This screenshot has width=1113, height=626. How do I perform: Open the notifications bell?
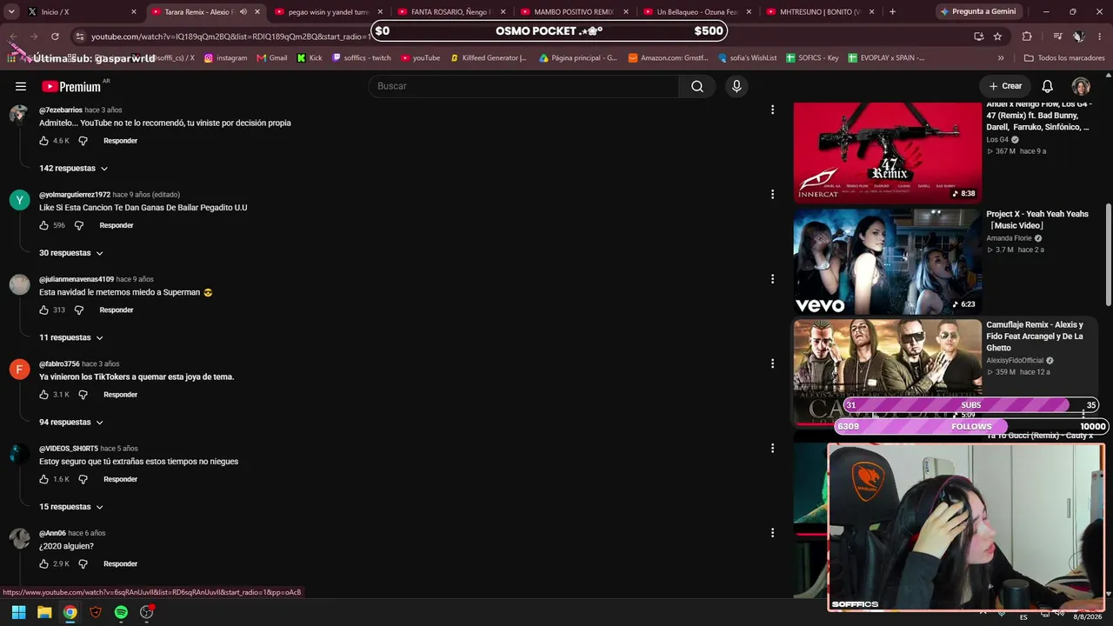(x=1048, y=86)
